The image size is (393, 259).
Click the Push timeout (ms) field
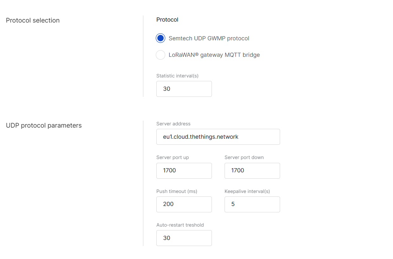click(184, 204)
